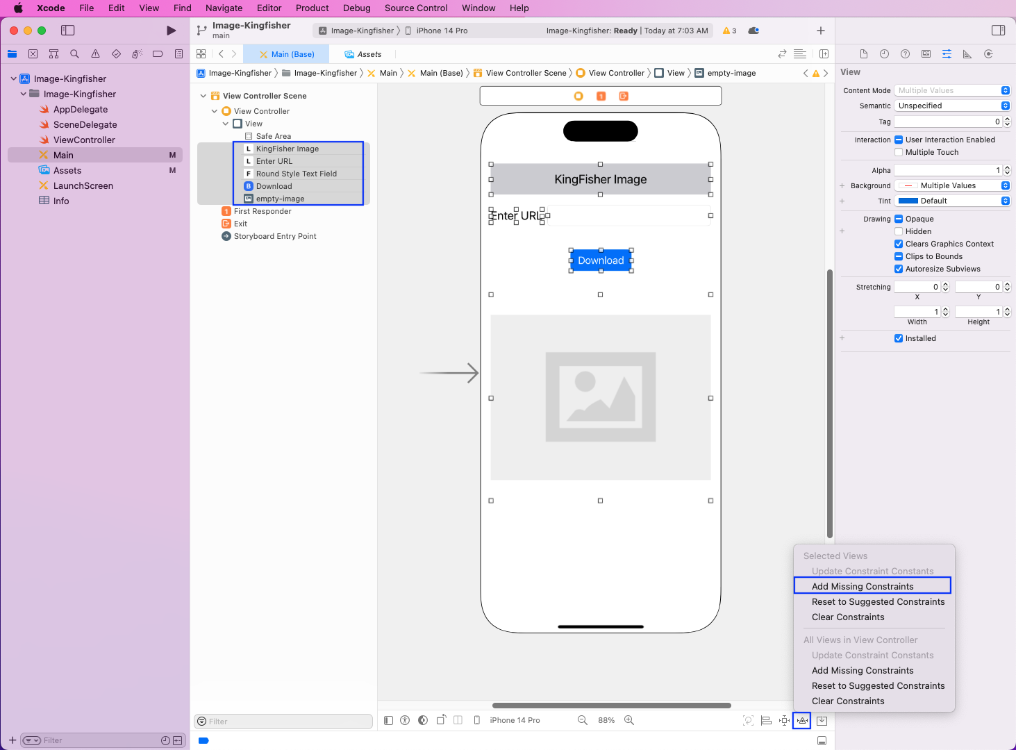Click the outline Filter field
The image size is (1016, 750).
click(x=283, y=722)
